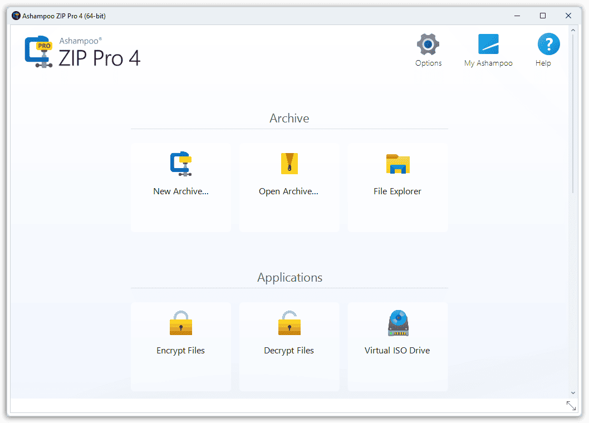Image resolution: width=589 pixels, height=423 pixels.
Task: Click the vertical scrollbar thumb
Action: point(573,114)
